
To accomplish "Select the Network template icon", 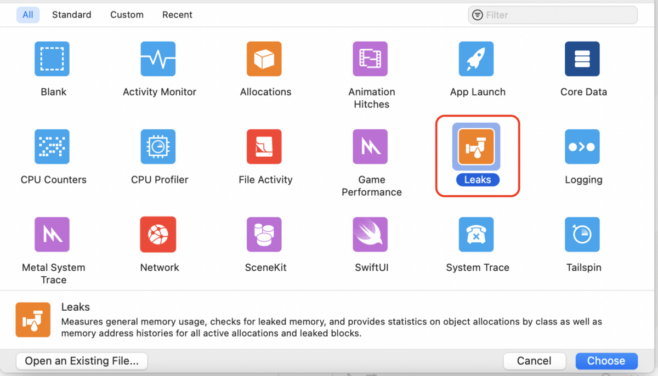I will 158,235.
